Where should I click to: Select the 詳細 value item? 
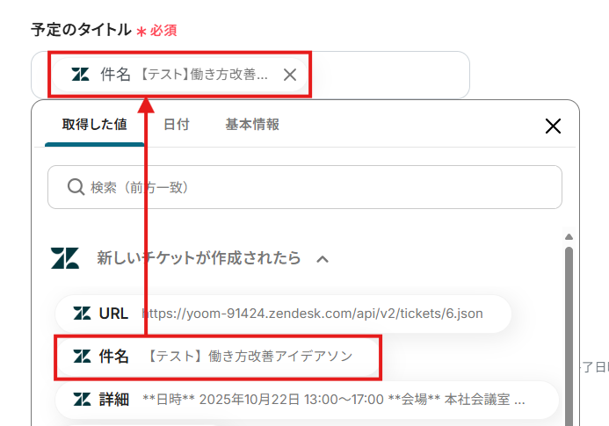click(x=307, y=399)
